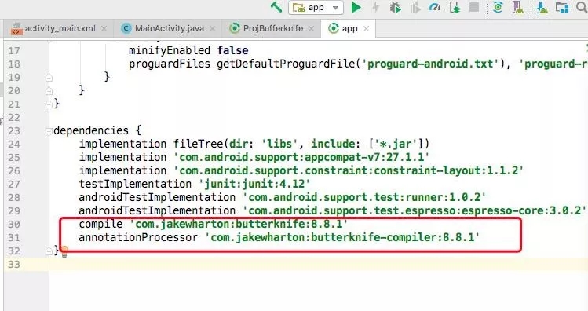Close the activity_main.xml tab
Viewport: 588px width, 311px height.
[104, 29]
